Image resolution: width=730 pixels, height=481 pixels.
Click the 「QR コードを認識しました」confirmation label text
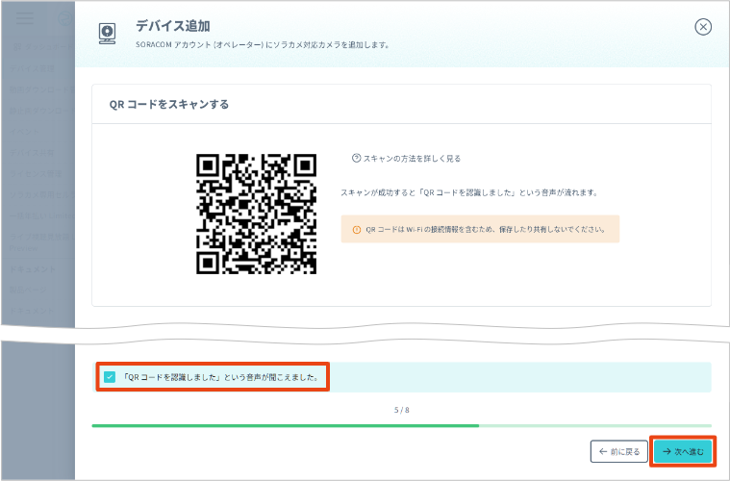(220, 377)
